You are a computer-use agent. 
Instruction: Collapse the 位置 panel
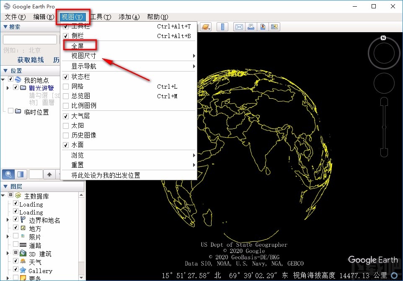coord(5,71)
